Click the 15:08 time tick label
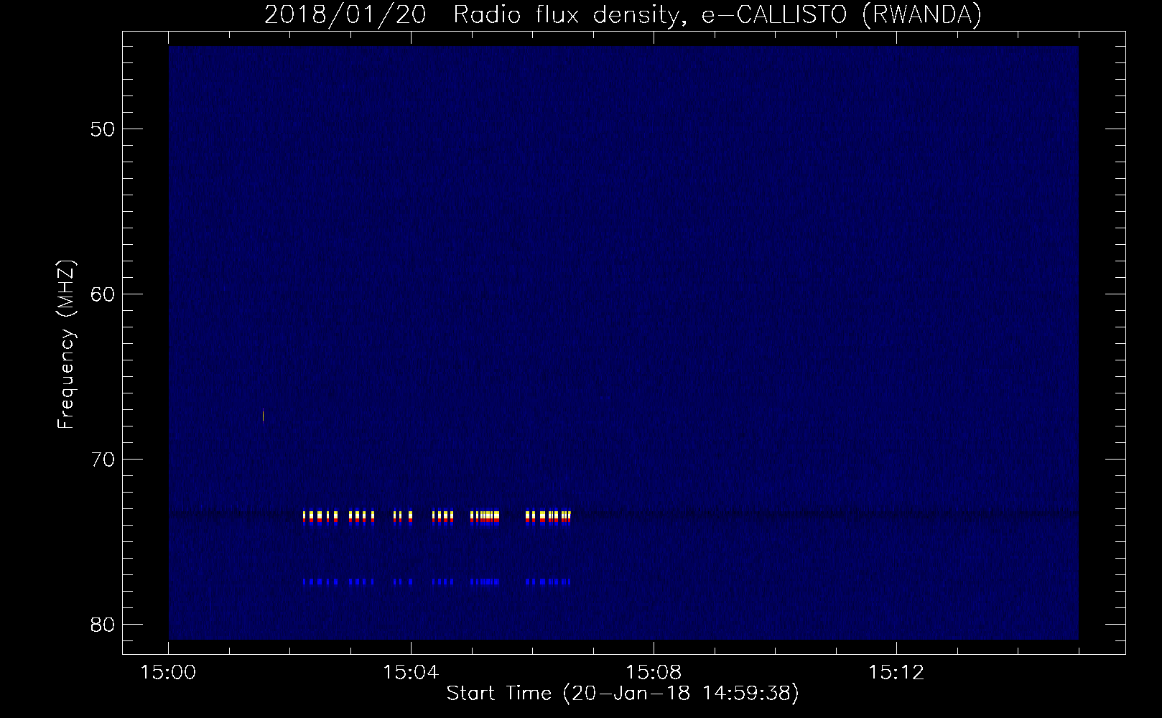Viewport: 1162px width, 718px height. coord(654,673)
